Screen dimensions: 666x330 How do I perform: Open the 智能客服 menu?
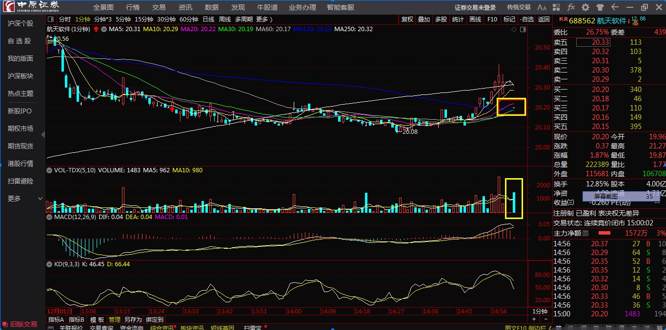[341, 7]
